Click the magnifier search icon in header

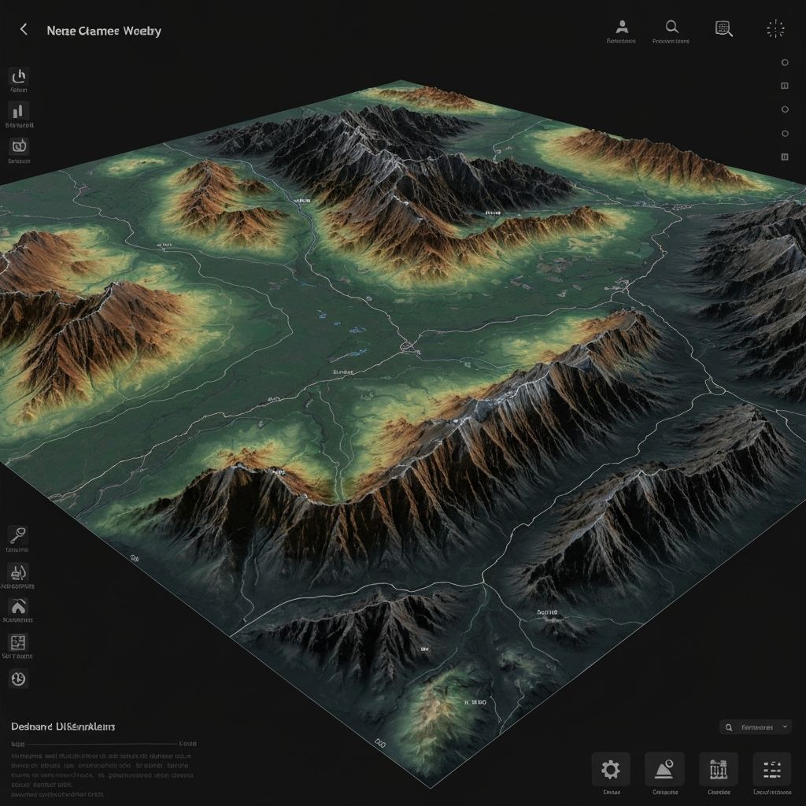671,28
